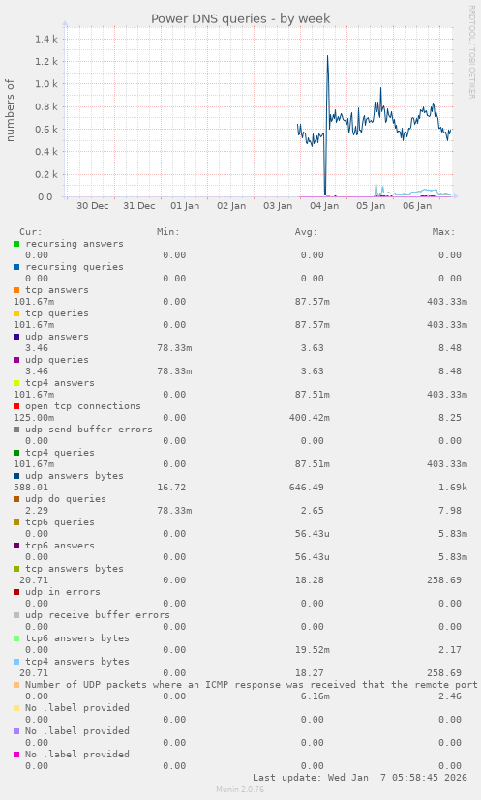The image size is (481, 800).
Task: Click the 04 Jan x-axis date label
Action: coord(324,206)
